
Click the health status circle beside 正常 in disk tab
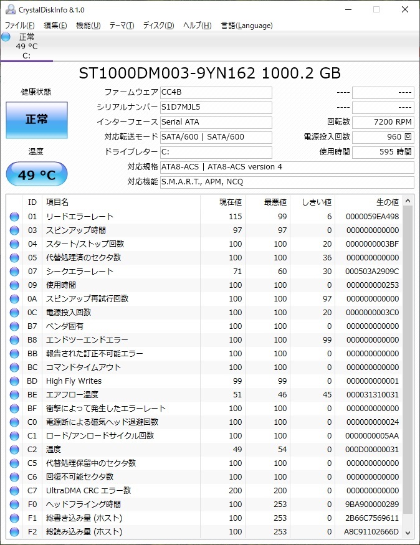pyautogui.click(x=6, y=37)
